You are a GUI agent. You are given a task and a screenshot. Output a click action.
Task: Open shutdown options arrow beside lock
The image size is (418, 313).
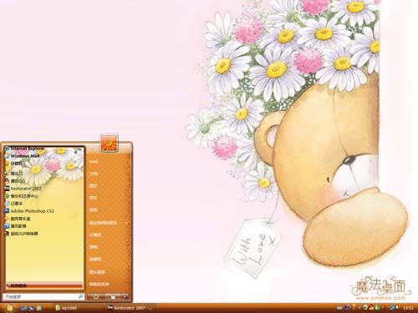click(x=125, y=297)
